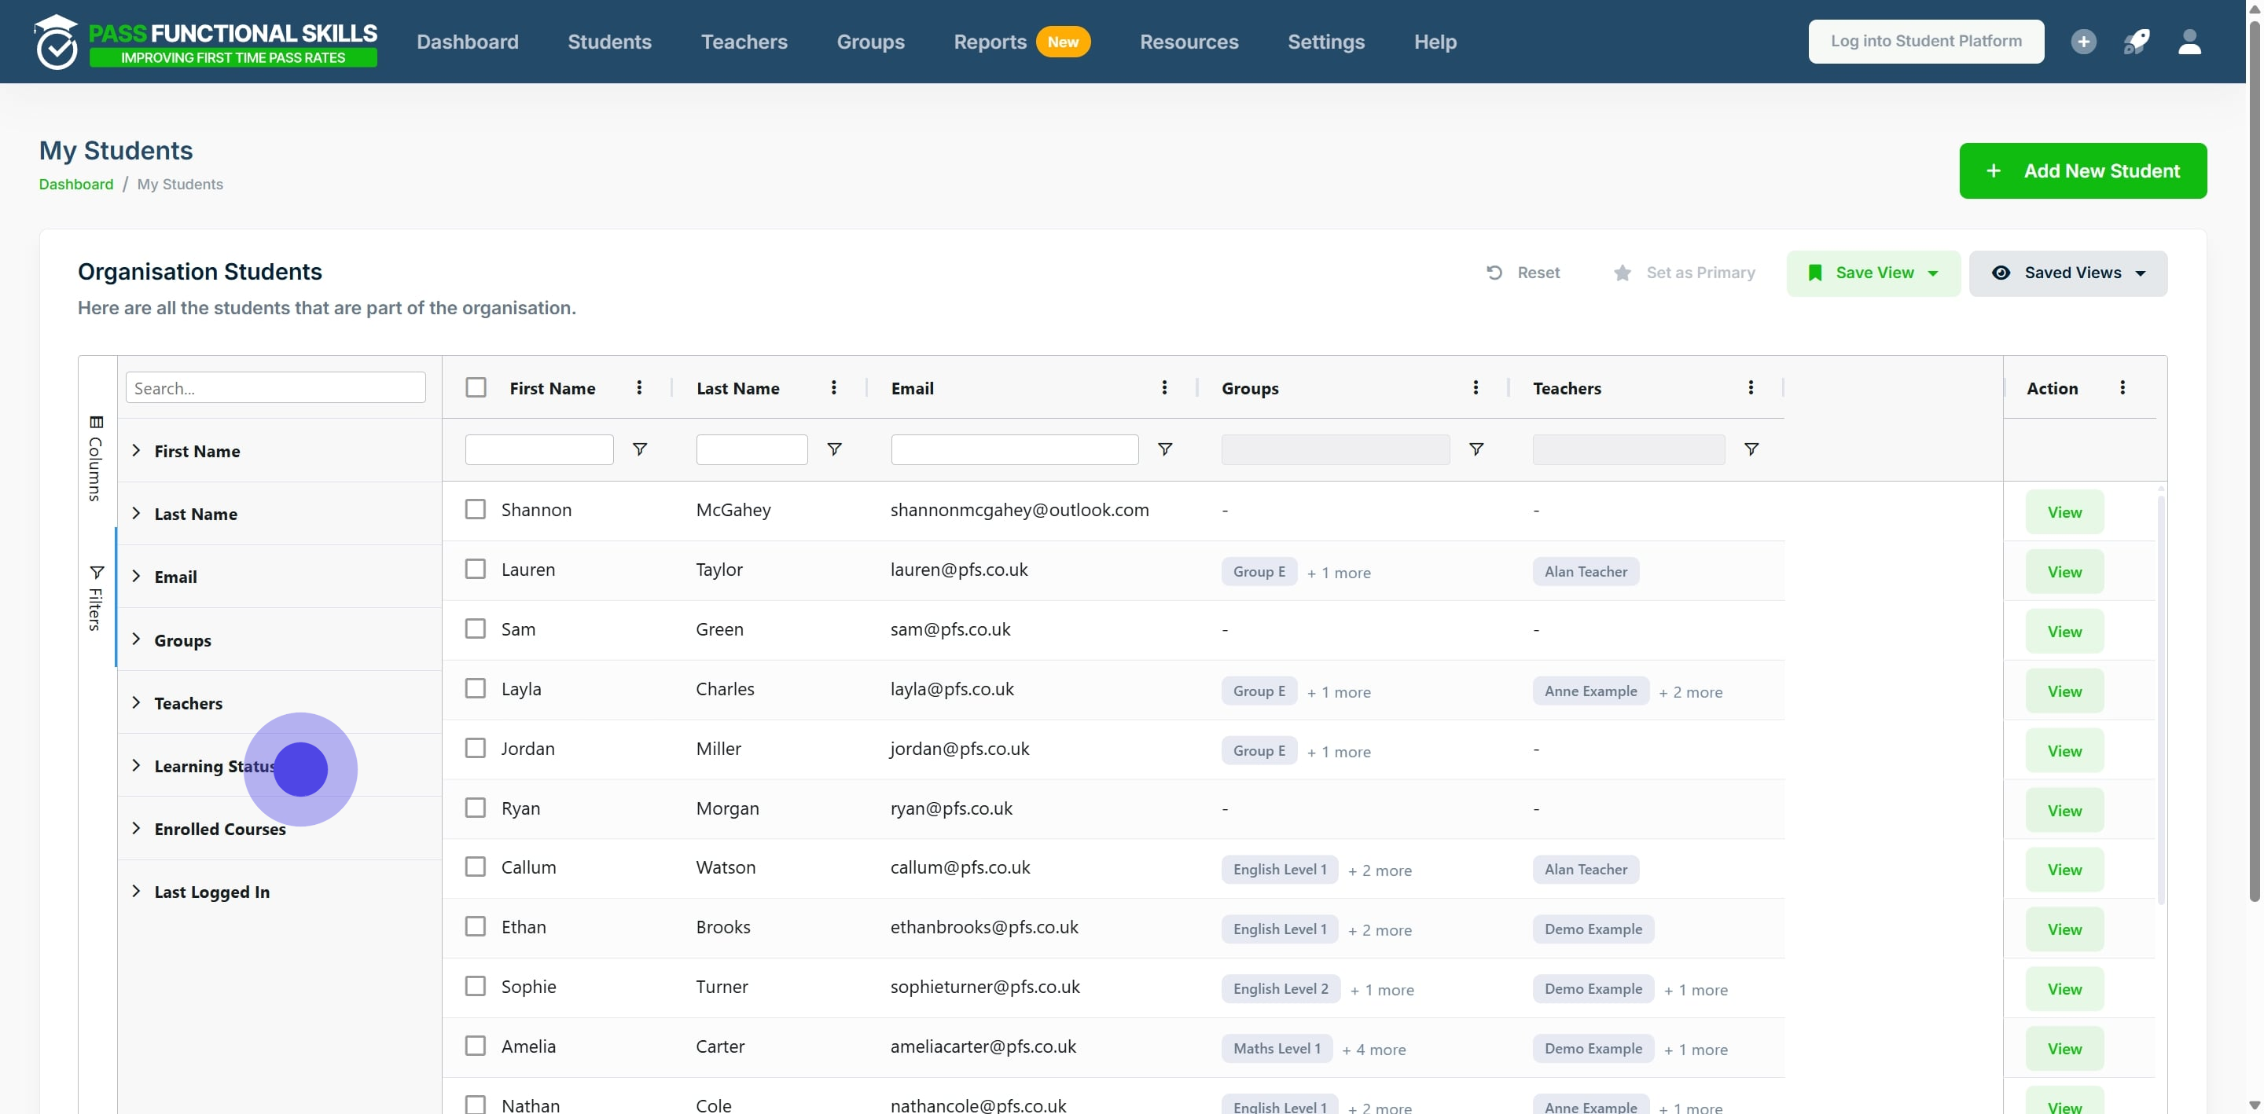The image size is (2264, 1114).
Task: Focus the First Name filter input
Action: [538, 449]
